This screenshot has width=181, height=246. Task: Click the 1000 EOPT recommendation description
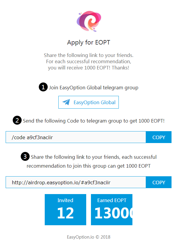(89, 61)
